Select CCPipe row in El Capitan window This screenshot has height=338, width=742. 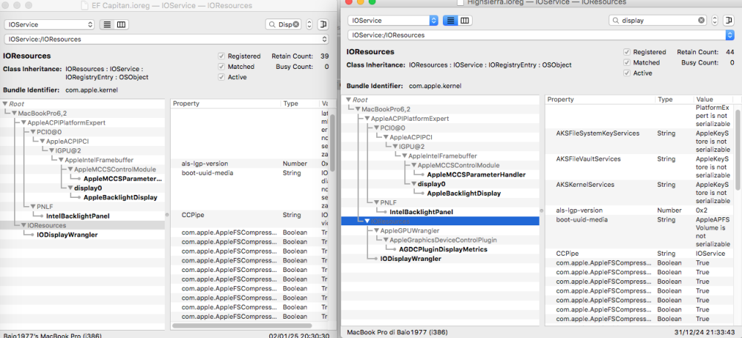point(249,219)
